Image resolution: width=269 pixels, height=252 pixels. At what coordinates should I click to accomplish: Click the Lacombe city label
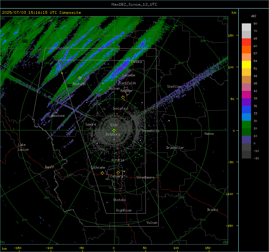pyautogui.click(x=129, y=75)
